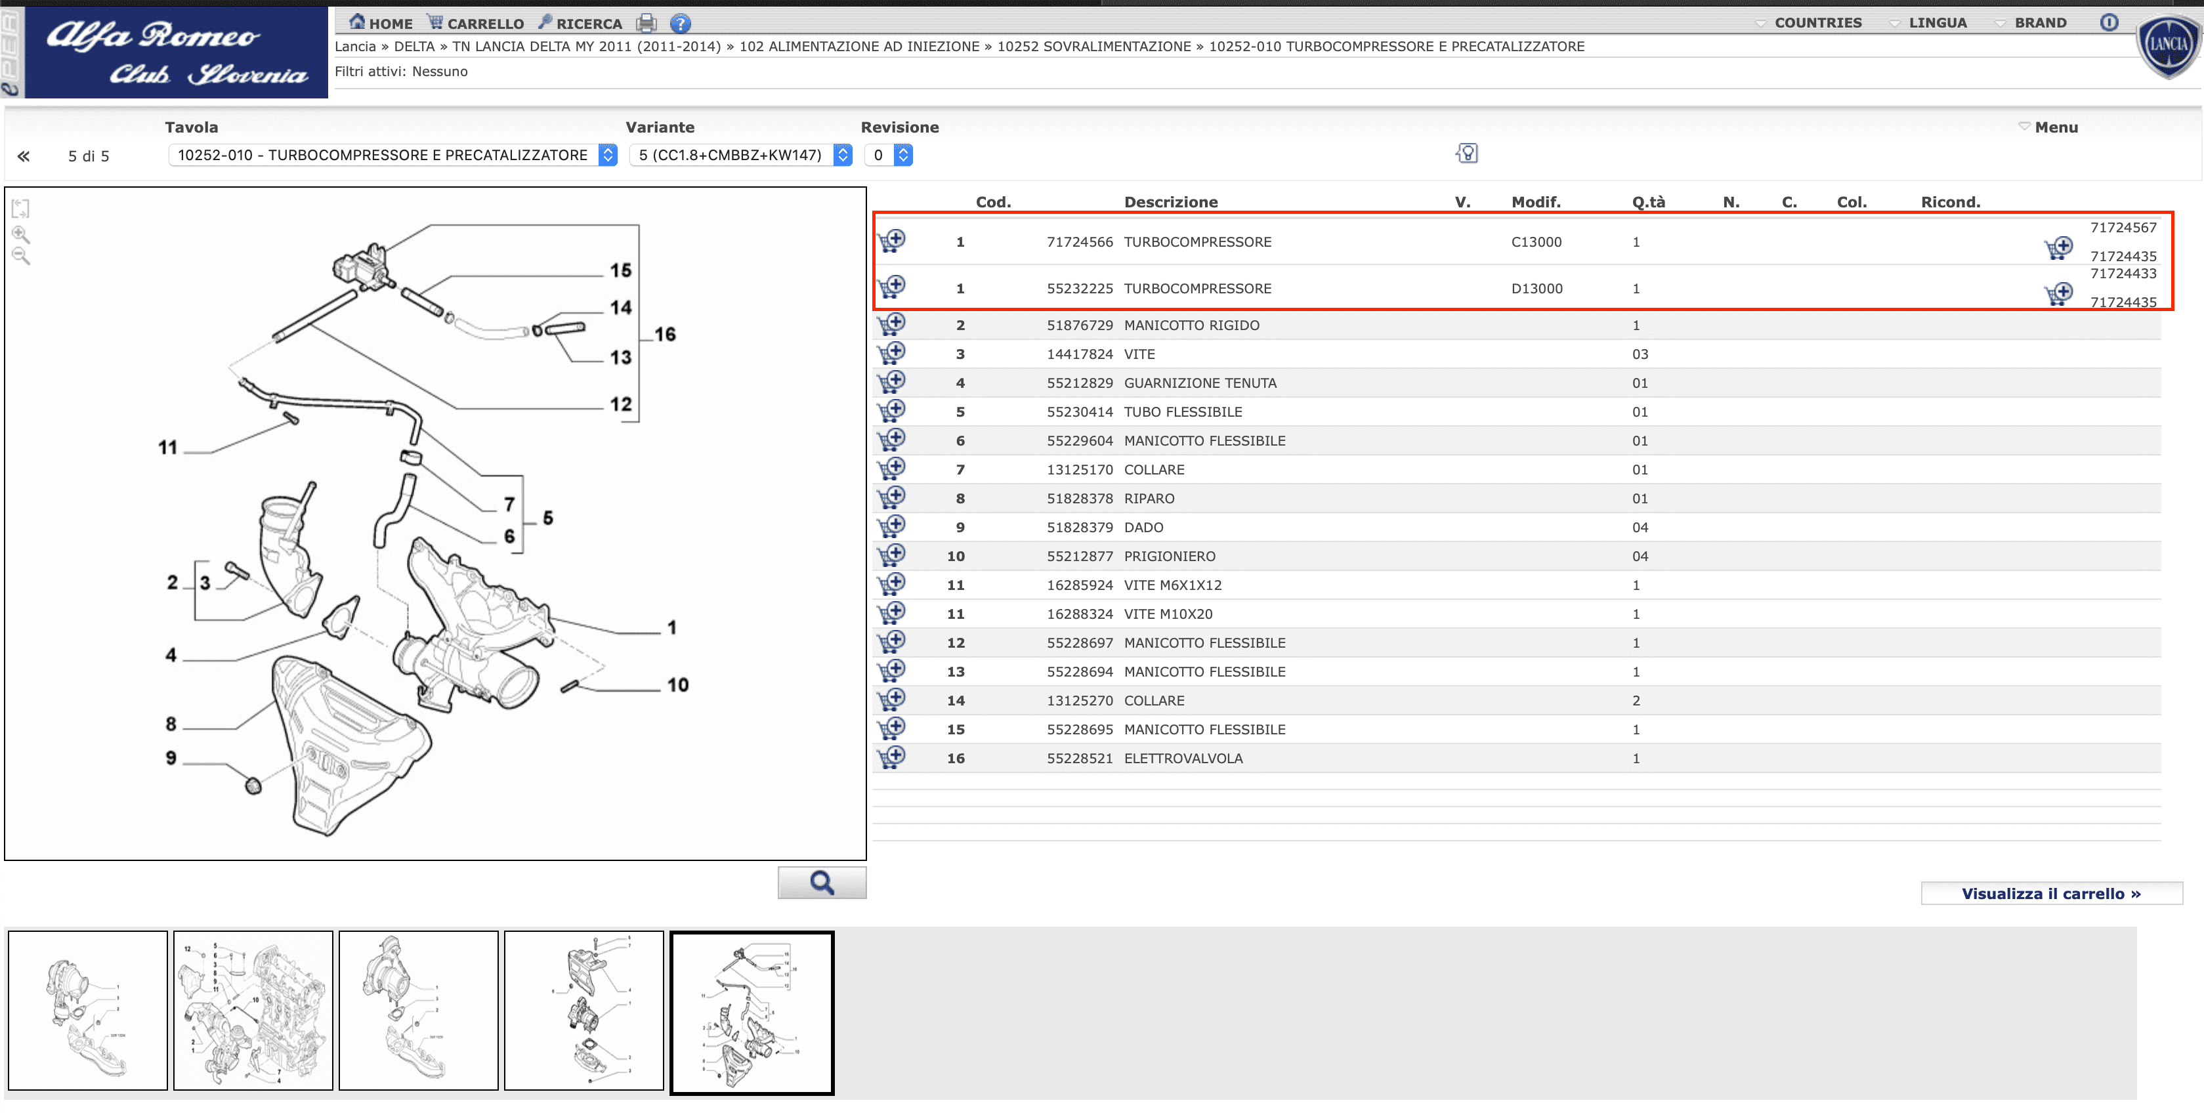Open the Tavola 10252-010 dropdown
The image size is (2204, 1113).
pyautogui.click(x=392, y=155)
